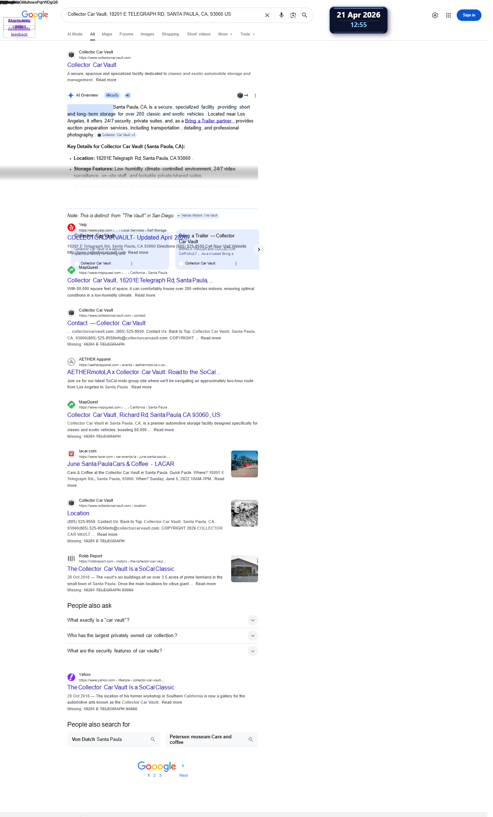Screen dimensions: 493x817
Task: Open the Collector Car Vault homepage result
Action: tap(92, 65)
